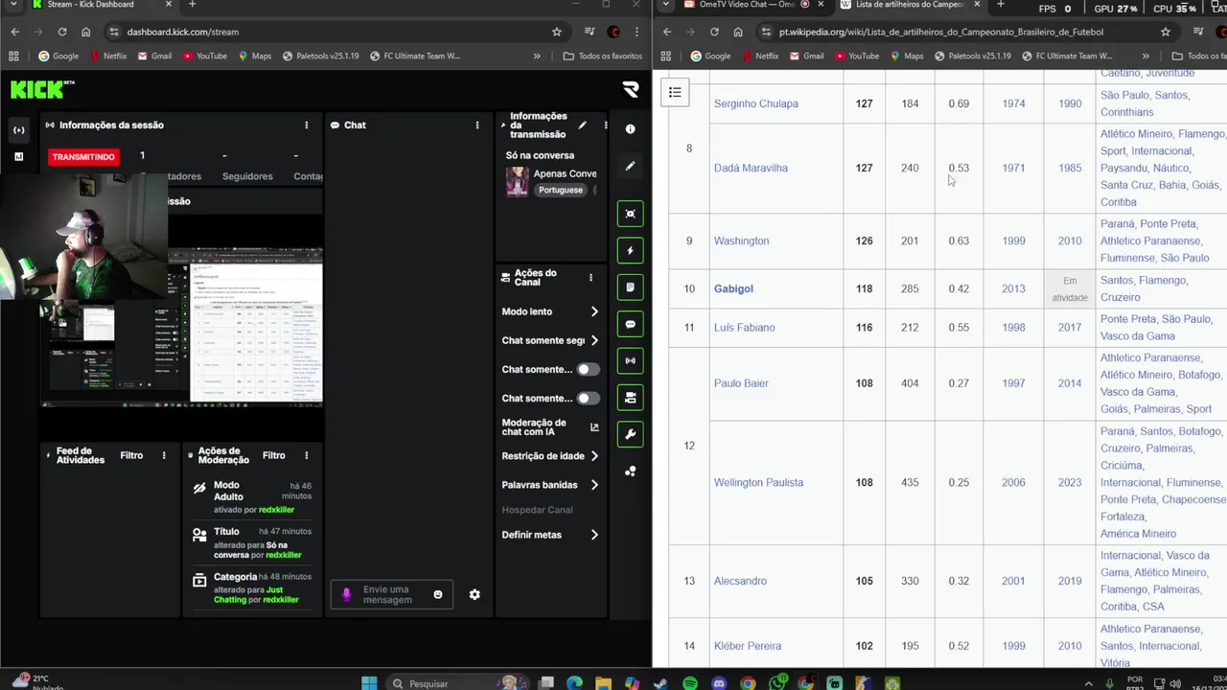Screen dimensions: 1227x690
Task: Open the three-dots cluster icon at sidebar bottom
Action: 630,471
